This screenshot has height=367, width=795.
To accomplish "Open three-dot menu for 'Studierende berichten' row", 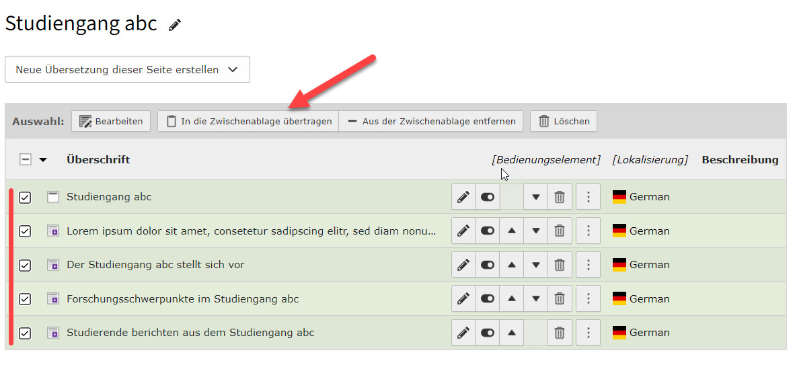I will click(588, 333).
